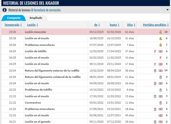Click the 10 missed matches value
Viewport: 171px width, 124px height.
tap(166, 32)
